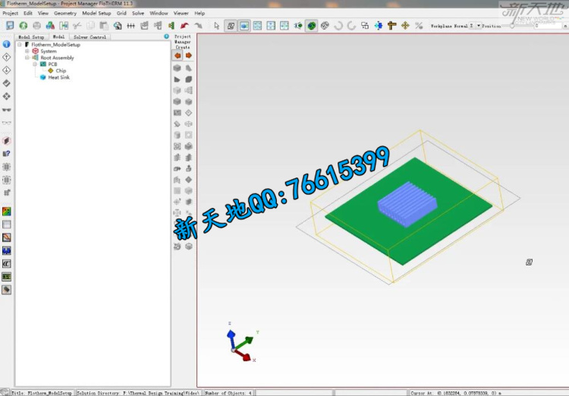This screenshot has width=569, height=396.
Task: Select Heat Sink in the model tree
Action: [x=58, y=77]
